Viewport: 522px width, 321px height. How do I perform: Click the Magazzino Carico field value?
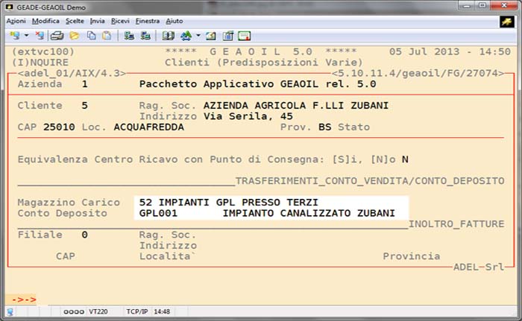[228, 203]
